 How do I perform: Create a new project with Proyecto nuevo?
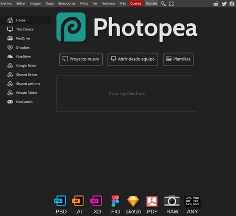[81, 59]
